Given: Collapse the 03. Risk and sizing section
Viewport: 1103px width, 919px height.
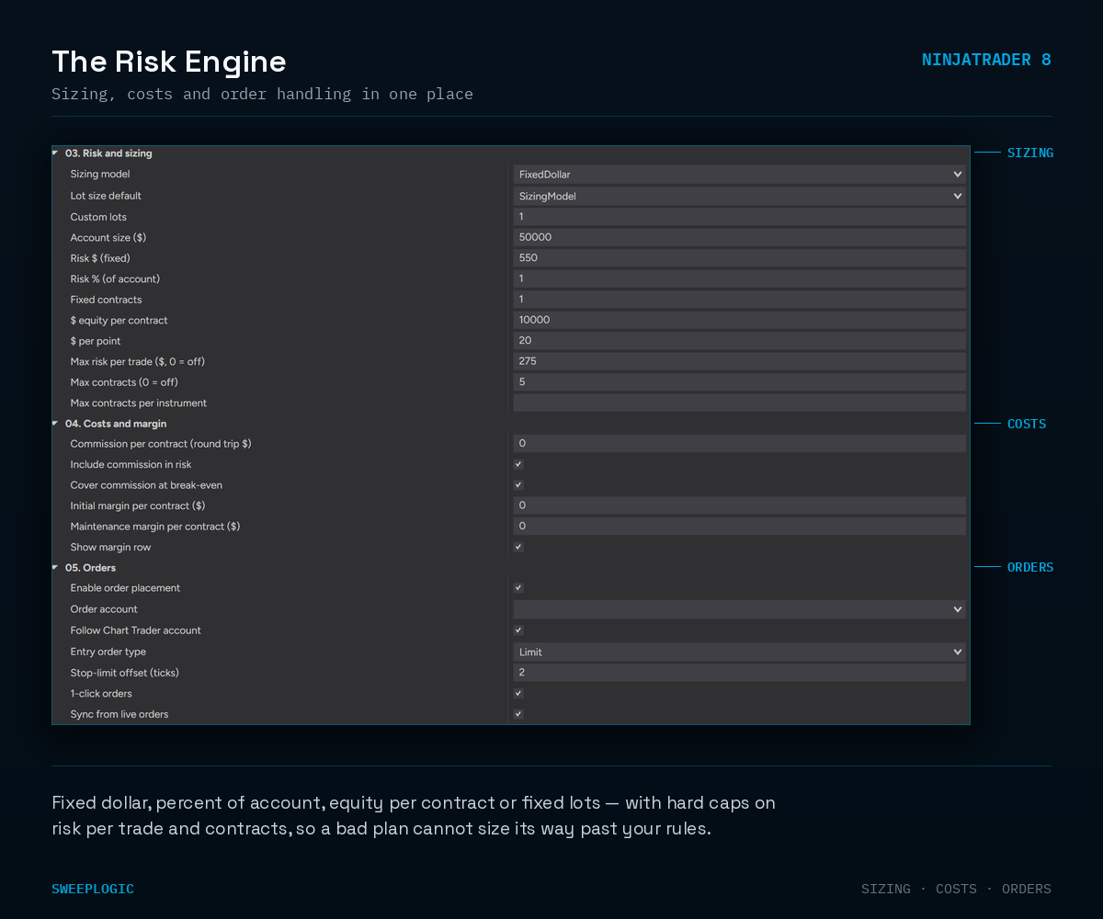Looking at the screenshot, I should pyautogui.click(x=55, y=153).
